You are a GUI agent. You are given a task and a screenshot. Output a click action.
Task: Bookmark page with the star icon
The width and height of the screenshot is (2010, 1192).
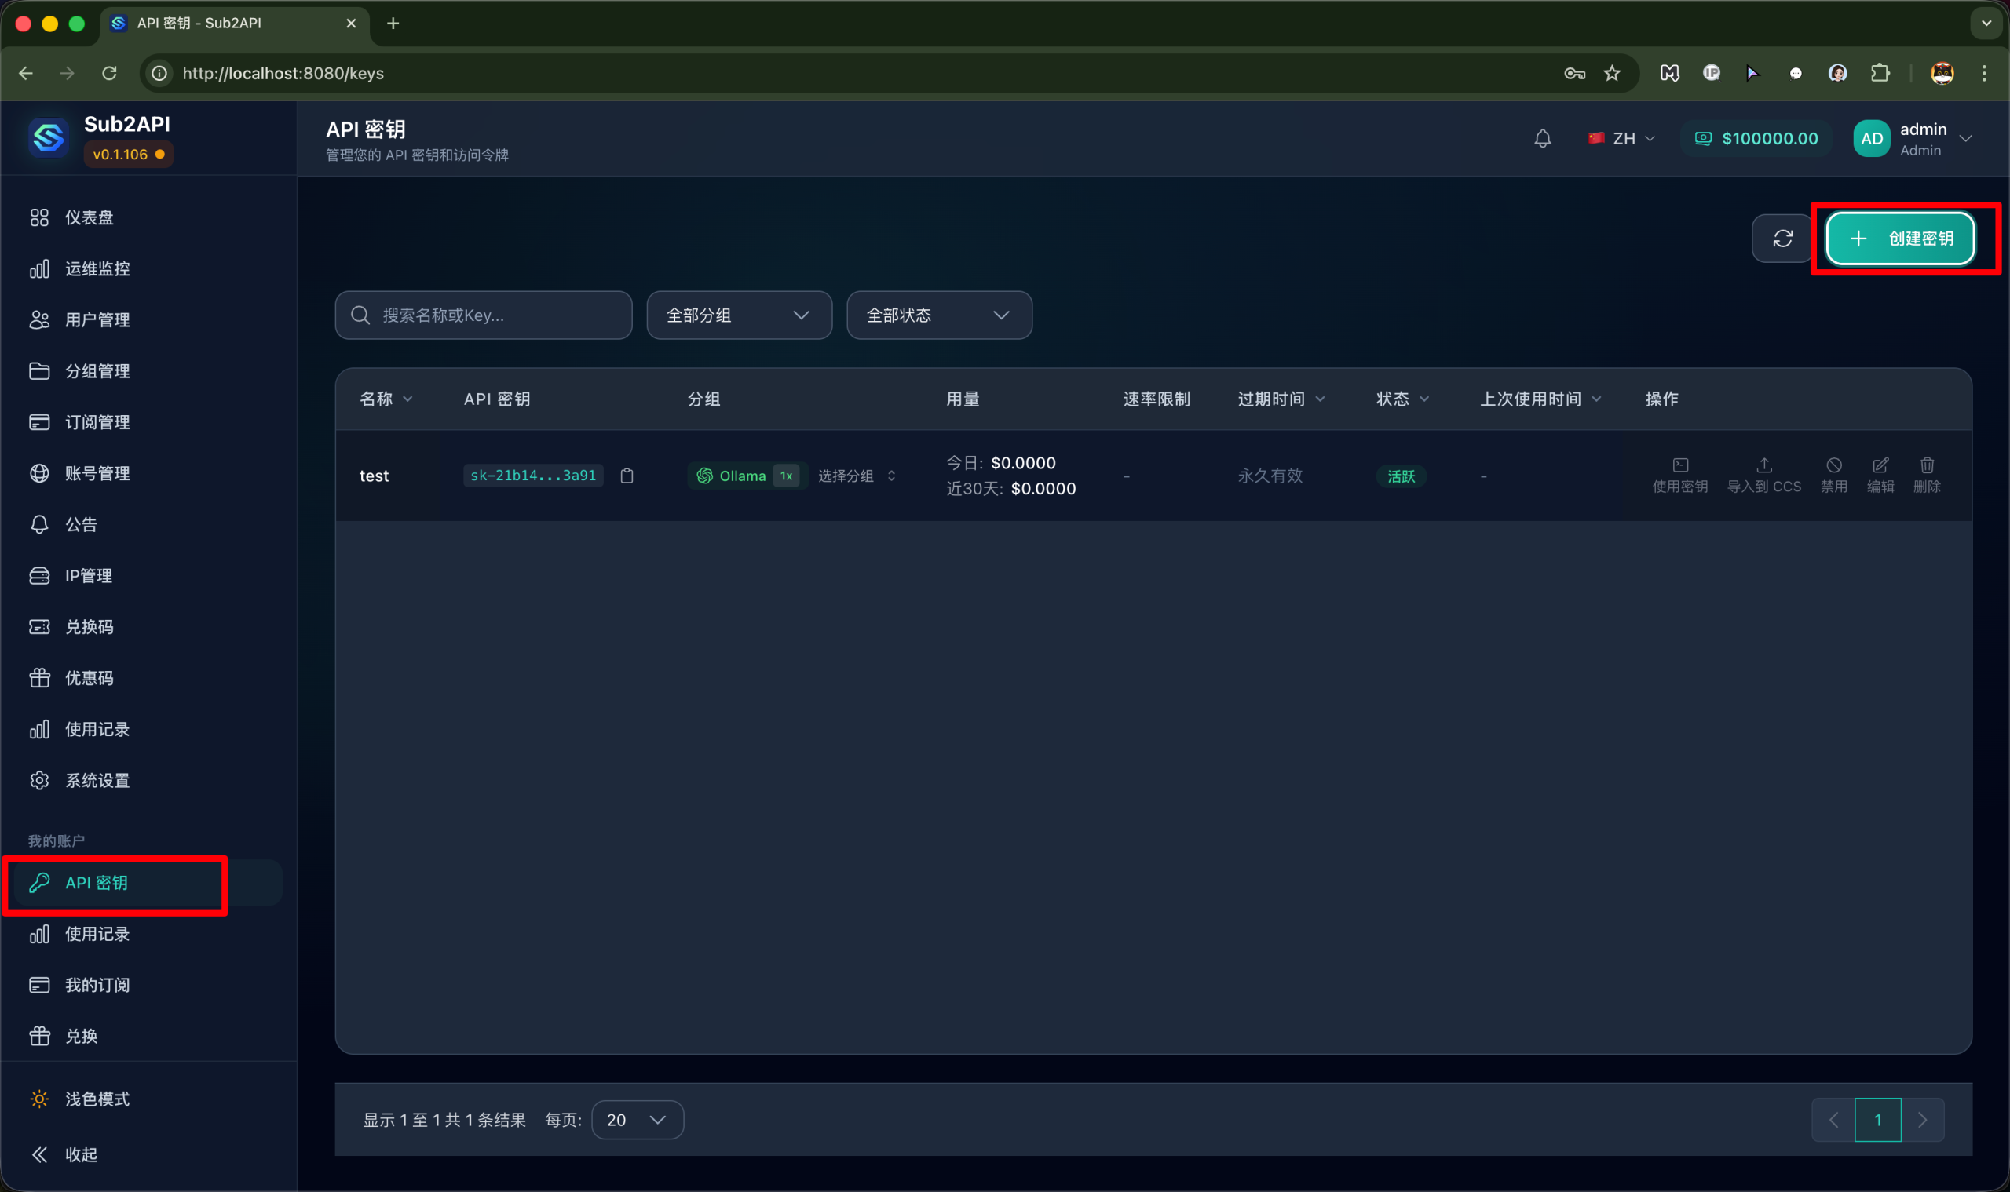click(x=1611, y=73)
